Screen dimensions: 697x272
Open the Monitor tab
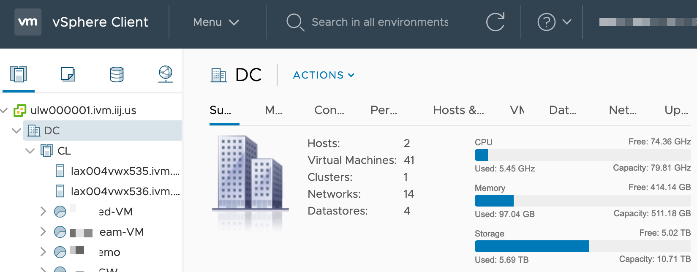273,110
